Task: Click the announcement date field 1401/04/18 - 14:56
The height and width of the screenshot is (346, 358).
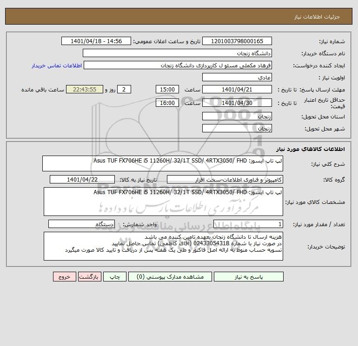Action: (x=96, y=41)
